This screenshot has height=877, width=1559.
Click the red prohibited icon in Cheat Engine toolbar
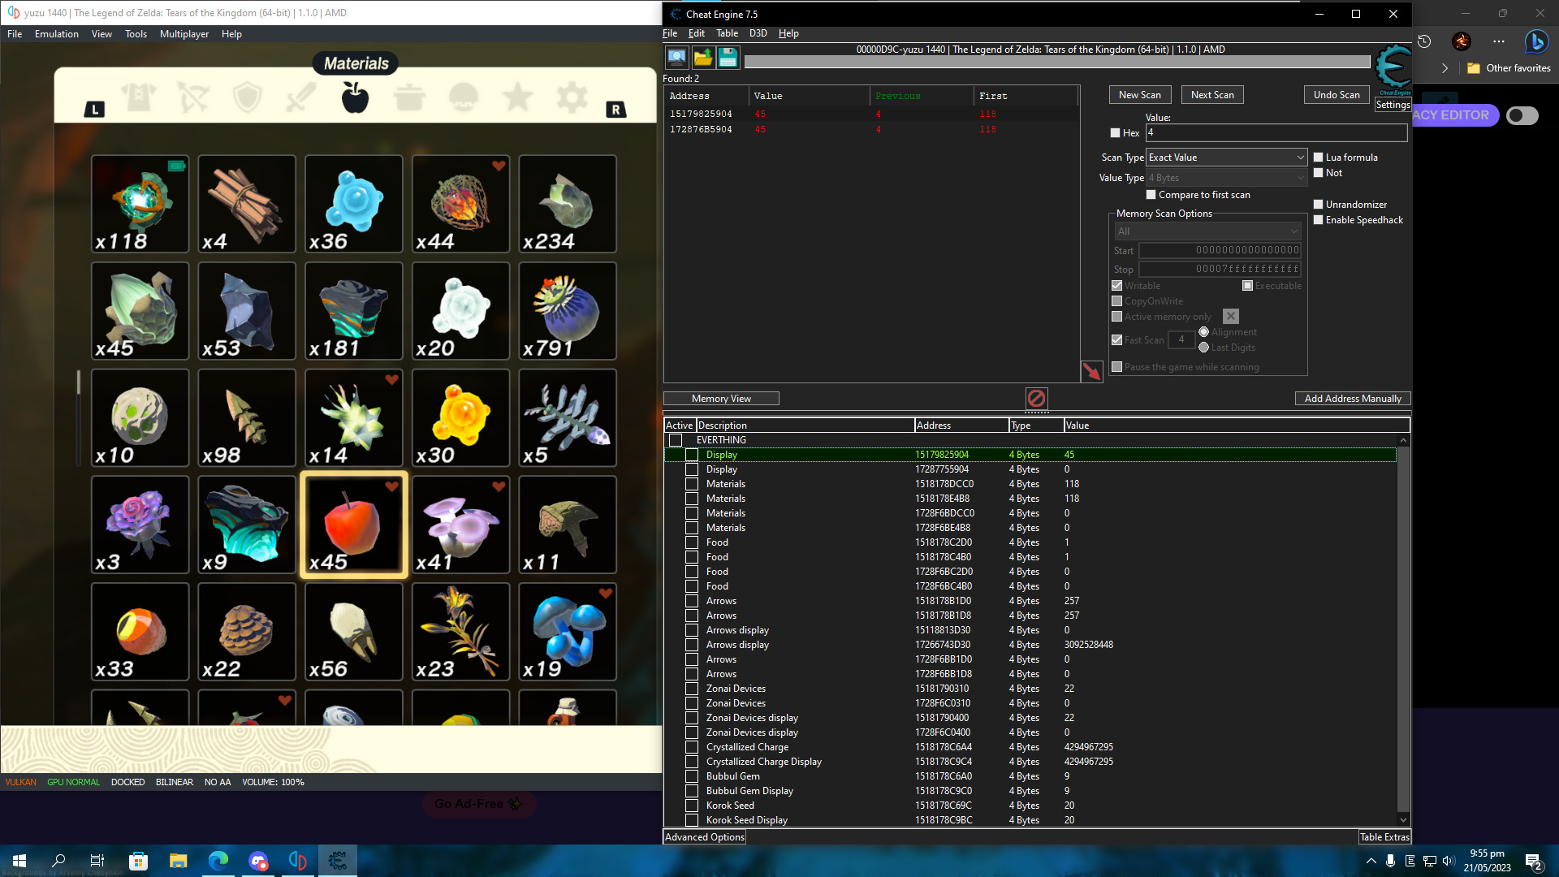(x=1034, y=399)
